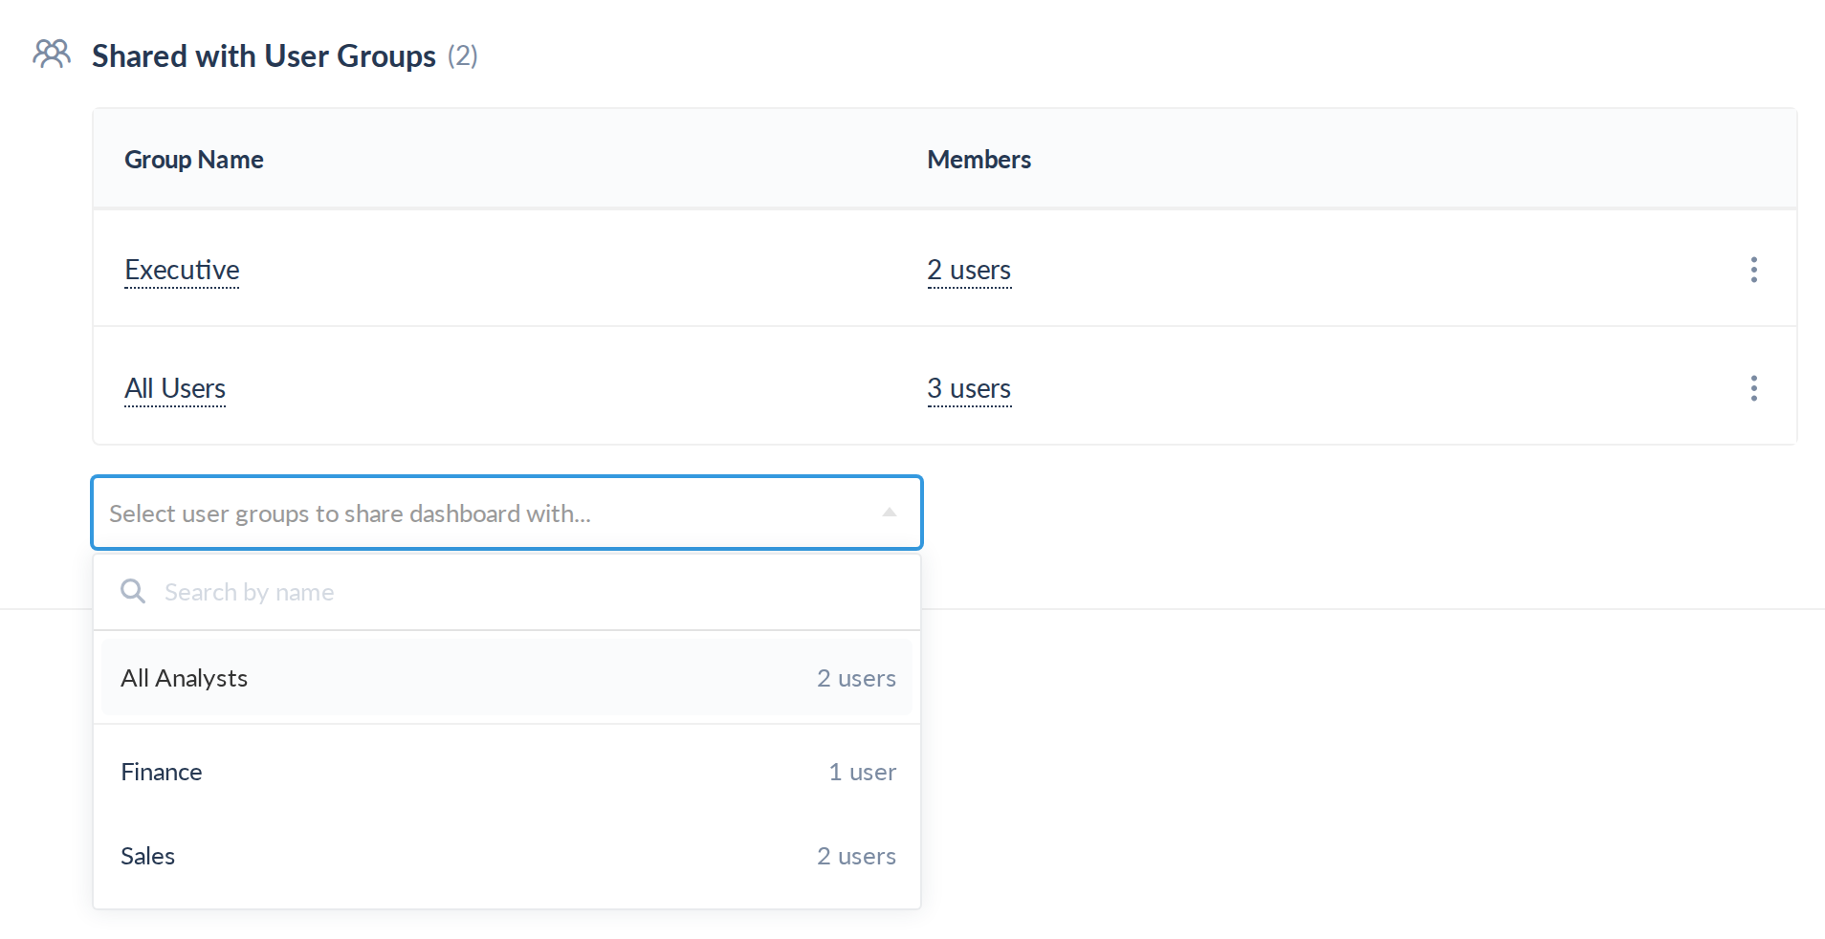Open the three-dot menu for Executive group
Viewport: 1825px width, 939px height.
1753,270
